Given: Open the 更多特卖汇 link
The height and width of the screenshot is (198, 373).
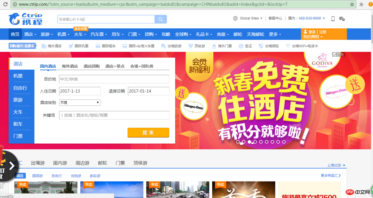Looking at the screenshot, I should pyautogui.click(x=331, y=175).
